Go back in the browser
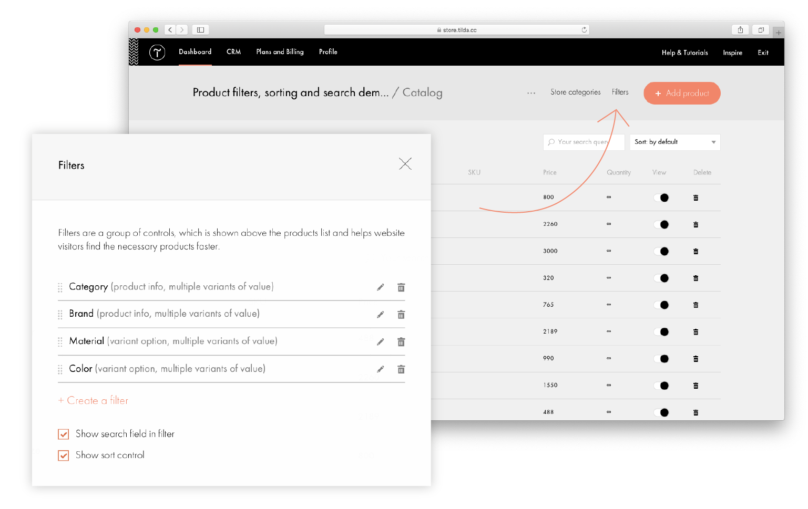Viewport: 808px width, 509px height. [x=170, y=30]
